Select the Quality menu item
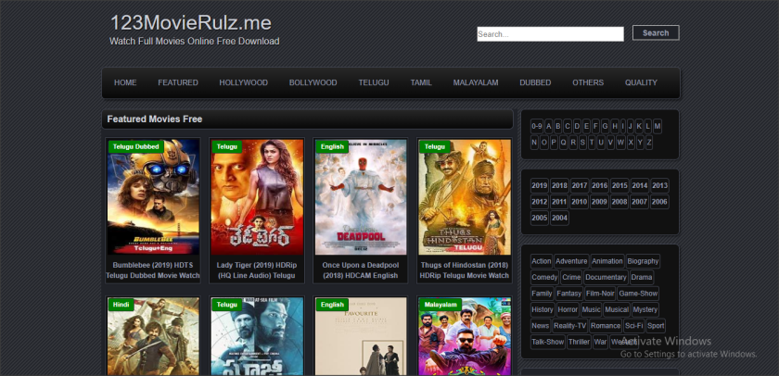779x376 pixels. [641, 82]
